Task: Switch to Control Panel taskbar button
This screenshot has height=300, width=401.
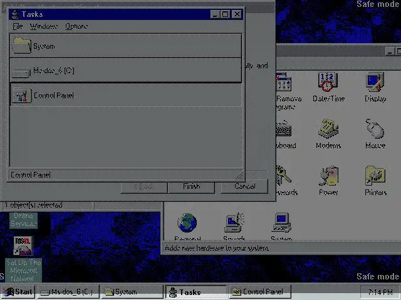Action: [x=261, y=292]
